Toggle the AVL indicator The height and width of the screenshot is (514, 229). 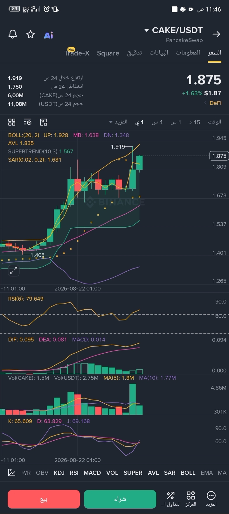click(x=153, y=473)
